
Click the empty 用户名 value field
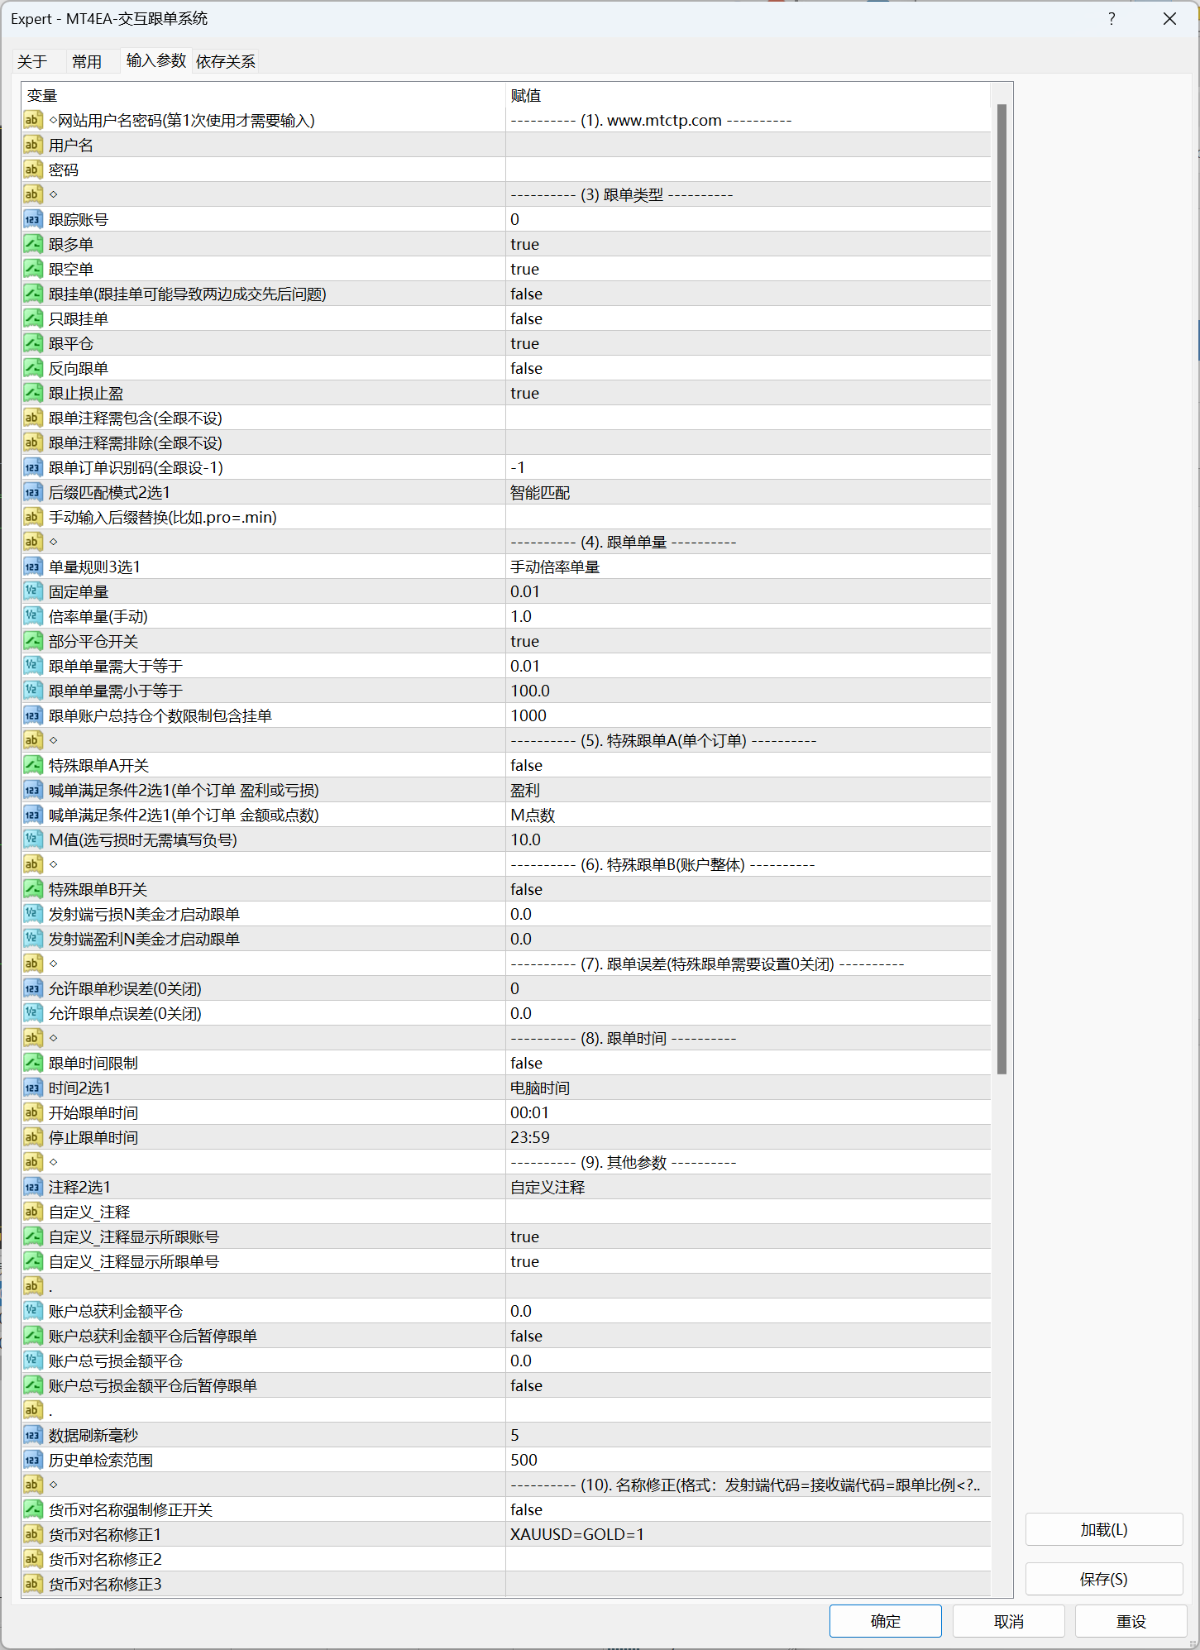pyautogui.click(x=748, y=145)
